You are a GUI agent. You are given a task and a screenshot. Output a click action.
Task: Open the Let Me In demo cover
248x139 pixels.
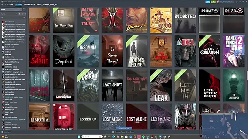185,85
